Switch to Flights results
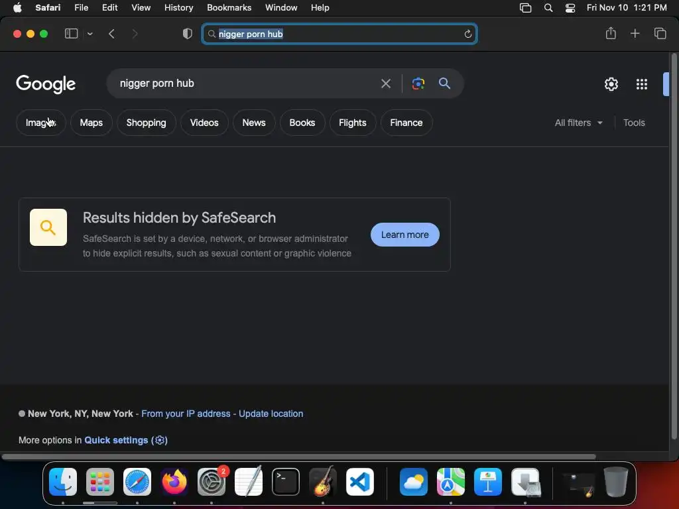The width and height of the screenshot is (679, 509). [353, 123]
